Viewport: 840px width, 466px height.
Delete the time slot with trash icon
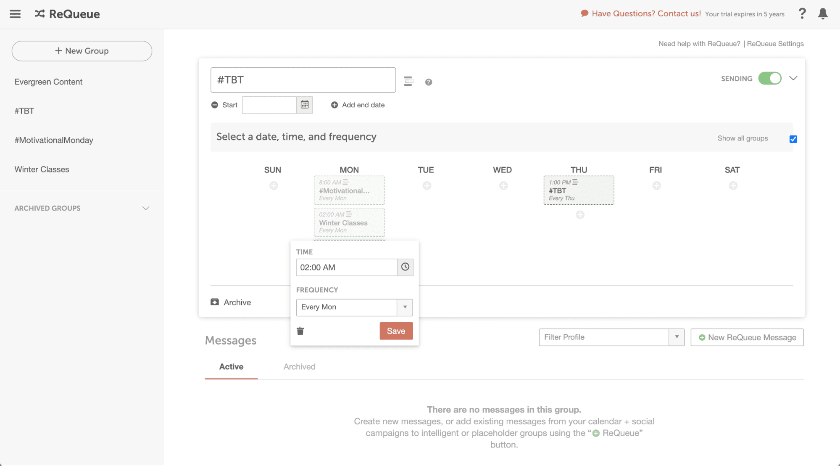click(x=300, y=331)
